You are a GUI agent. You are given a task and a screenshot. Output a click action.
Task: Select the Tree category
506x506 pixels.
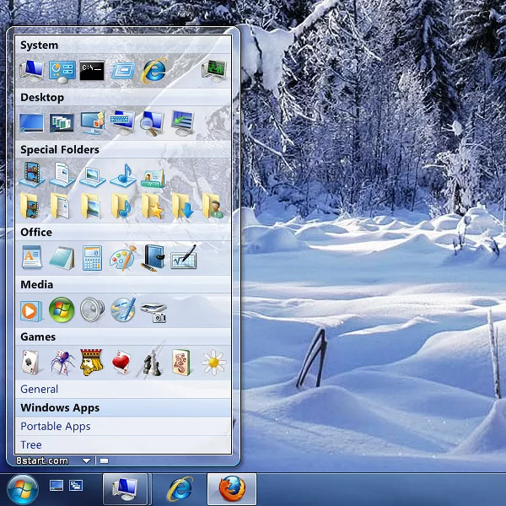(31, 444)
